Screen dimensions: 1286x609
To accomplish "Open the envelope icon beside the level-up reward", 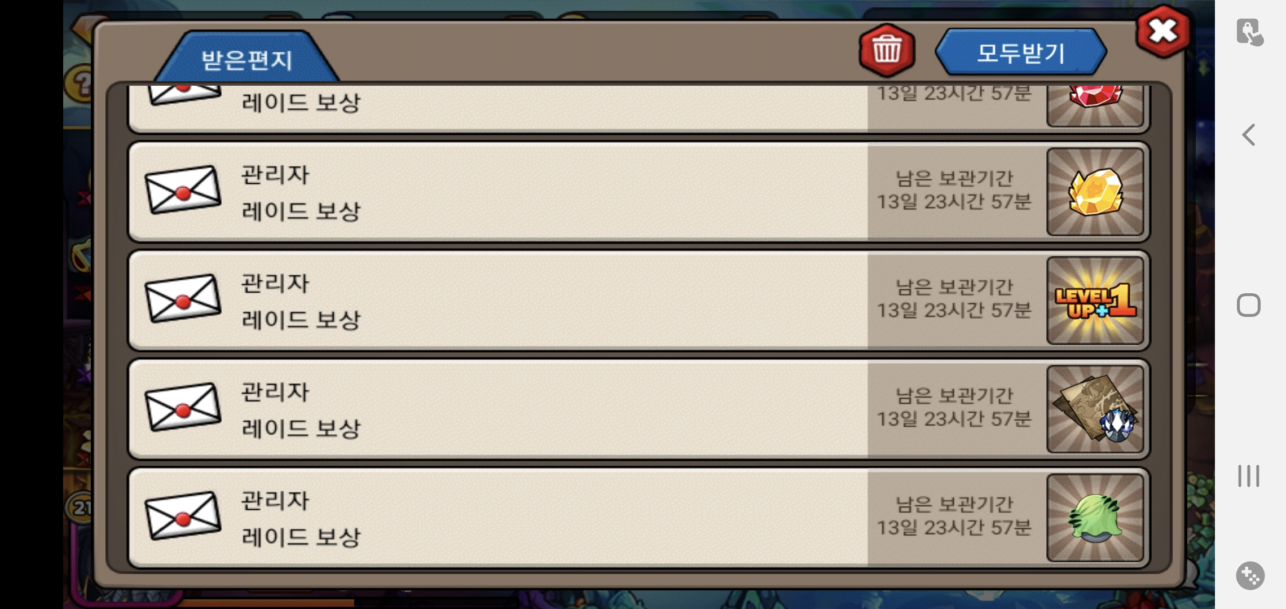I will click(x=183, y=299).
